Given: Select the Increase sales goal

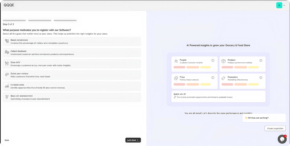Looking at the screenshot, I should (x=72, y=86).
